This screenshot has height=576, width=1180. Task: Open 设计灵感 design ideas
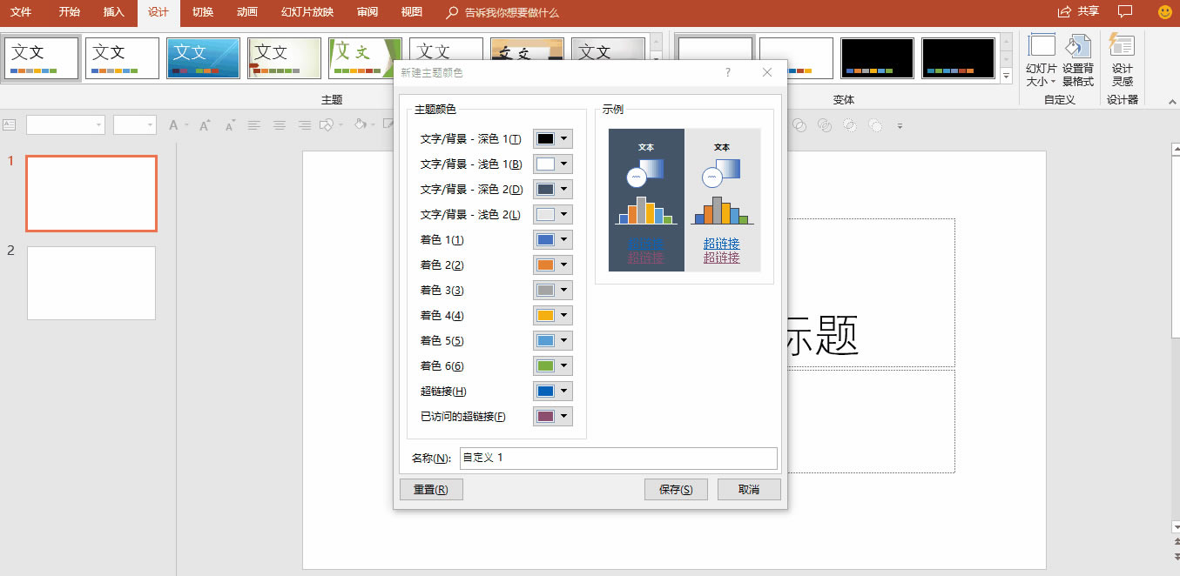[x=1122, y=58]
